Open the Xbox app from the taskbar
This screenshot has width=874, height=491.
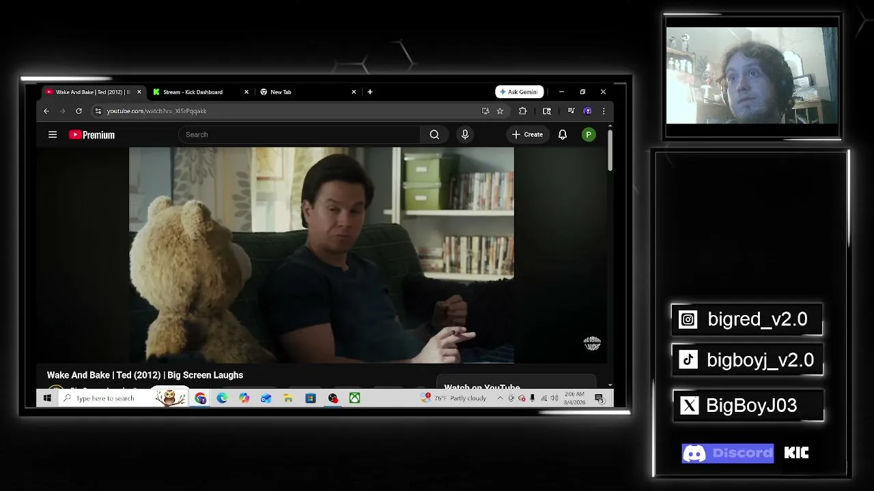(x=355, y=398)
